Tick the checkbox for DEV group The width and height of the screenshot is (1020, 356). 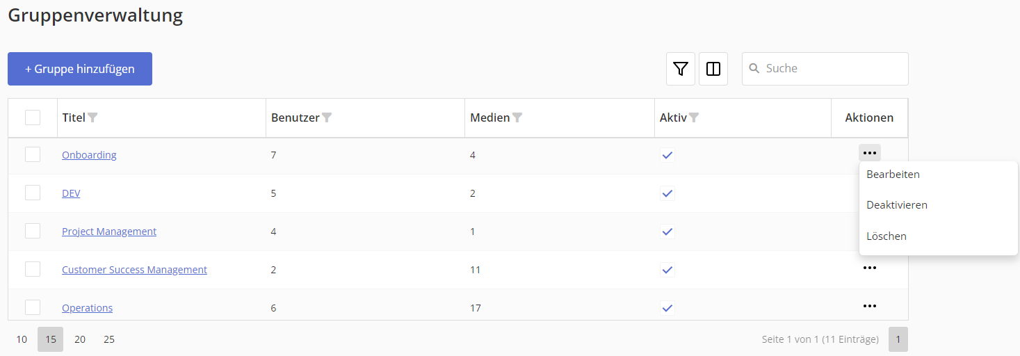point(33,193)
